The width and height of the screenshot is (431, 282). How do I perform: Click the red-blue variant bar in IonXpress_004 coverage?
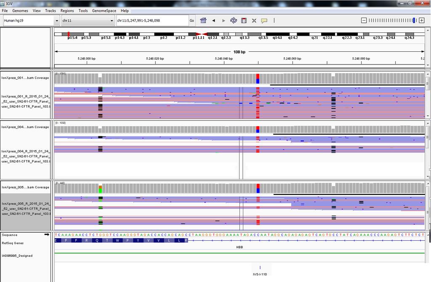[x=258, y=130]
